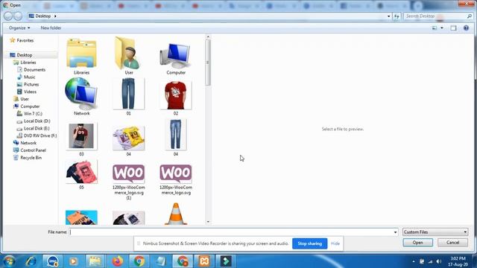Image resolution: width=477 pixels, height=268 pixels.
Task: Open XAMPP from the taskbar
Action: [x=204, y=261]
